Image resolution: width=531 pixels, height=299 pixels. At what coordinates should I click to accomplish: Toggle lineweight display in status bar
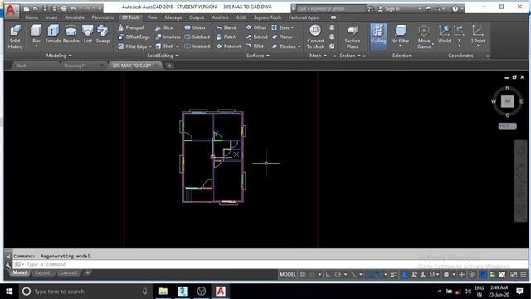tap(393, 275)
